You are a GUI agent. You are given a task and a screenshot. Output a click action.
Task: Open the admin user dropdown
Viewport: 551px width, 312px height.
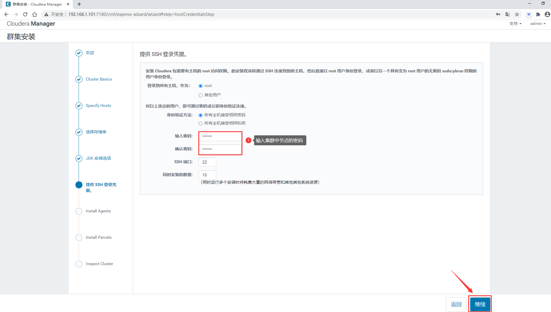click(538, 24)
